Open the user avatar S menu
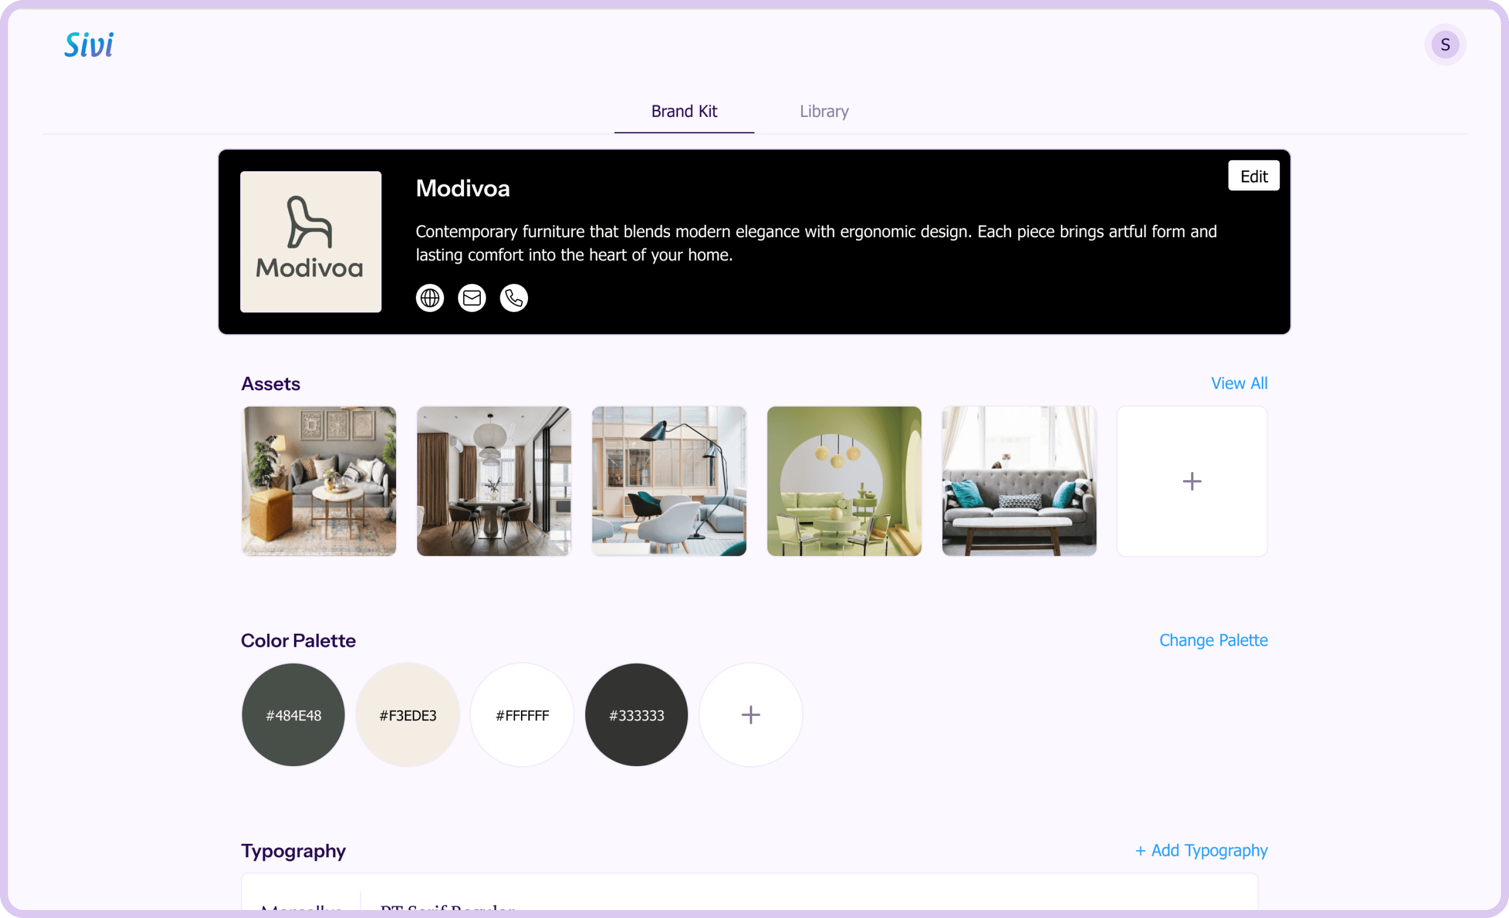1509x918 pixels. point(1445,45)
